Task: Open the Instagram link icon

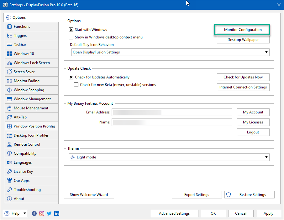Action: [x=42, y=213]
